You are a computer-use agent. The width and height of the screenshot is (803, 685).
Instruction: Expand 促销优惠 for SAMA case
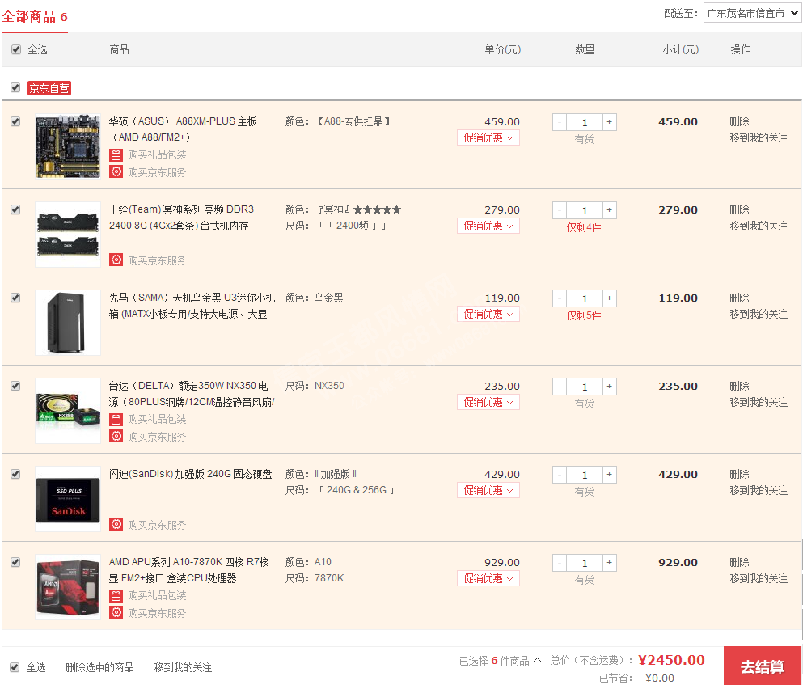pyautogui.click(x=488, y=314)
